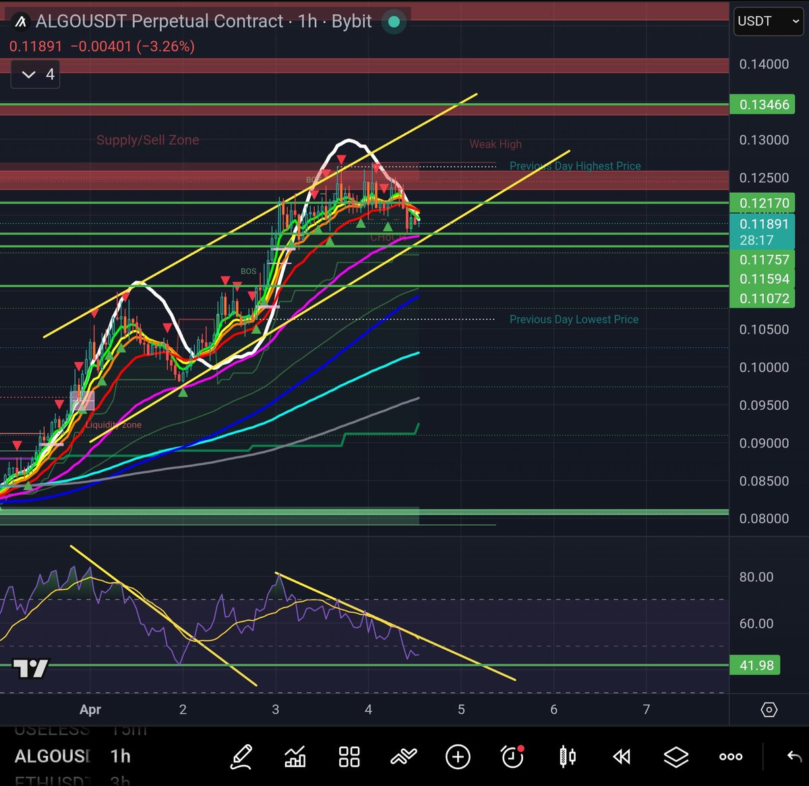Viewport: 809px width, 786px height.
Task: Click the Supply/Sell Zone label
Action: (148, 140)
